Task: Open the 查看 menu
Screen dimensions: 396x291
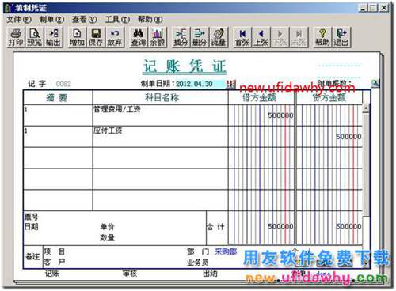Action: pyautogui.click(x=85, y=20)
